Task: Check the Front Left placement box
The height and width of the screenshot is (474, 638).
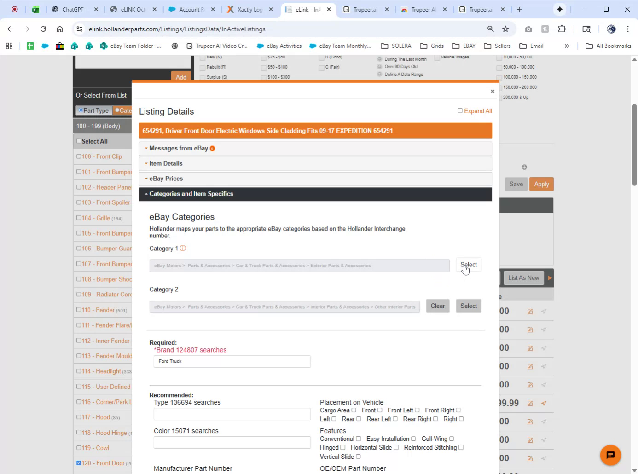Action: pyautogui.click(x=417, y=410)
